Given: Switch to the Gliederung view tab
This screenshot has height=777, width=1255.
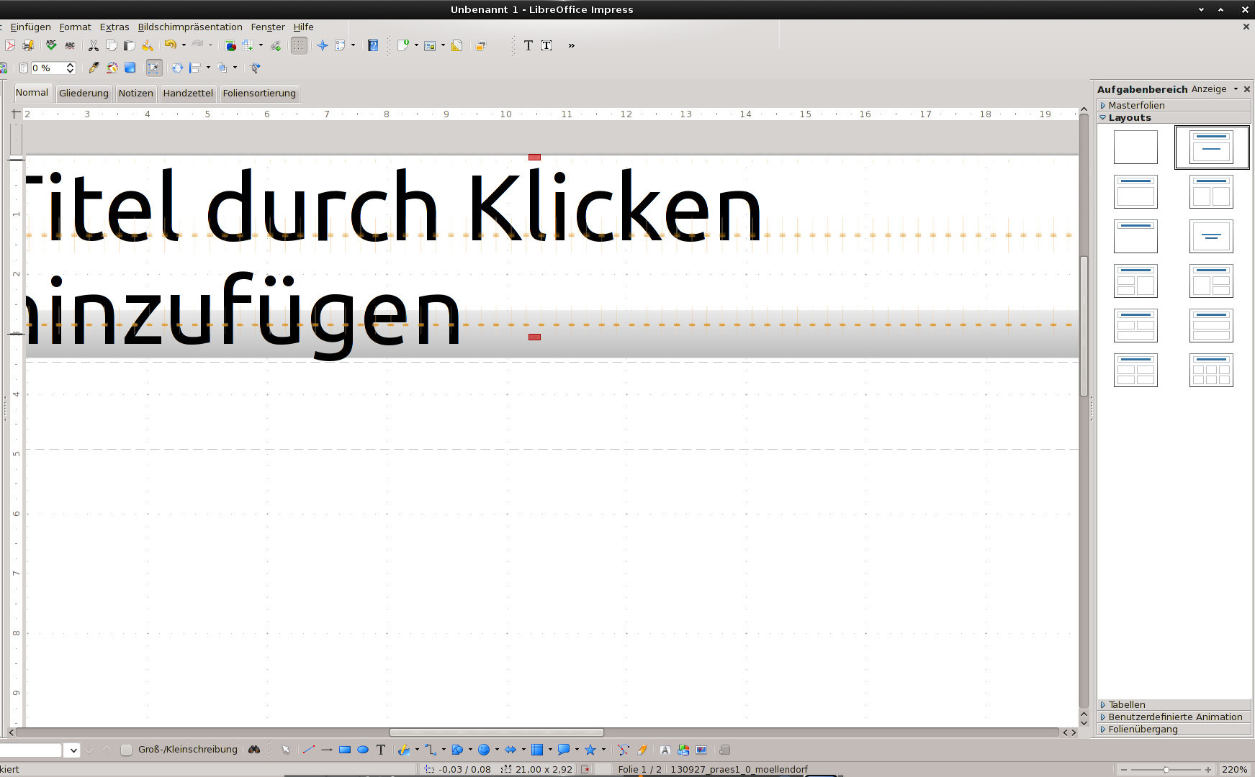Looking at the screenshot, I should tap(84, 93).
